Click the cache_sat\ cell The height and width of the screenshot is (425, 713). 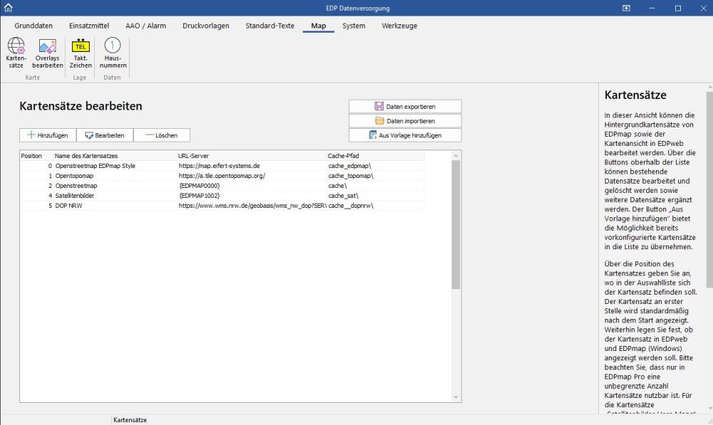point(375,196)
